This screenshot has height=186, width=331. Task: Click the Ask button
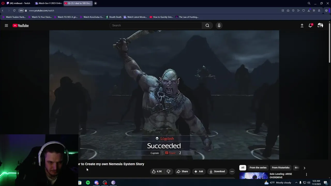click(199, 172)
